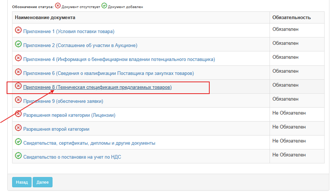Click green added-status icon beside Приложение 2
The width and height of the screenshot is (336, 195).
pyautogui.click(x=18, y=44)
